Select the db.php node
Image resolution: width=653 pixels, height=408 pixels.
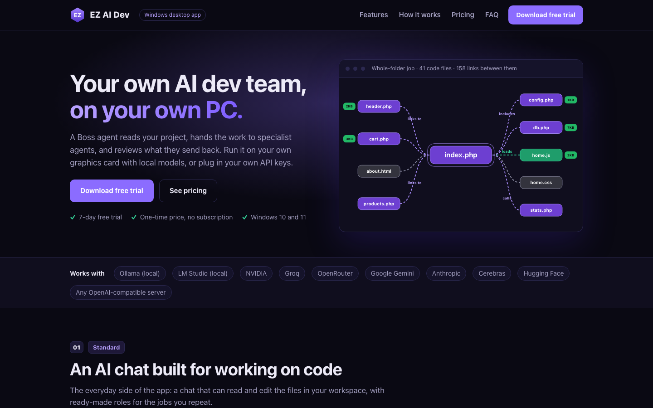[x=541, y=127]
